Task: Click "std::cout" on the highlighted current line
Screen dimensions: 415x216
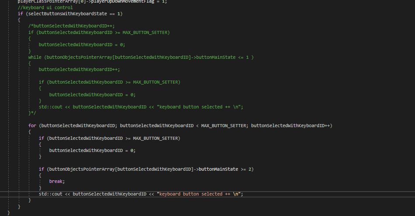Action: 51,194
